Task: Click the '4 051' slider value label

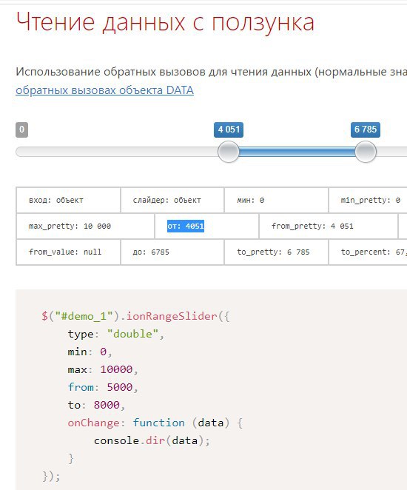Action: coord(229,130)
